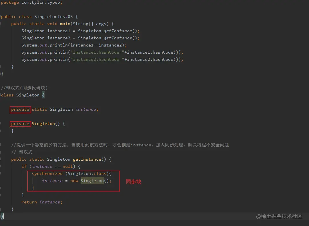
Task: Click "getInstance()" in the method declaration
Action: pos(89,159)
